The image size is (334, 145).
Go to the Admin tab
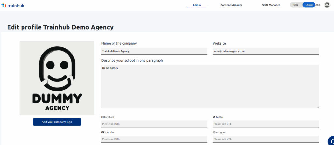pos(197,5)
